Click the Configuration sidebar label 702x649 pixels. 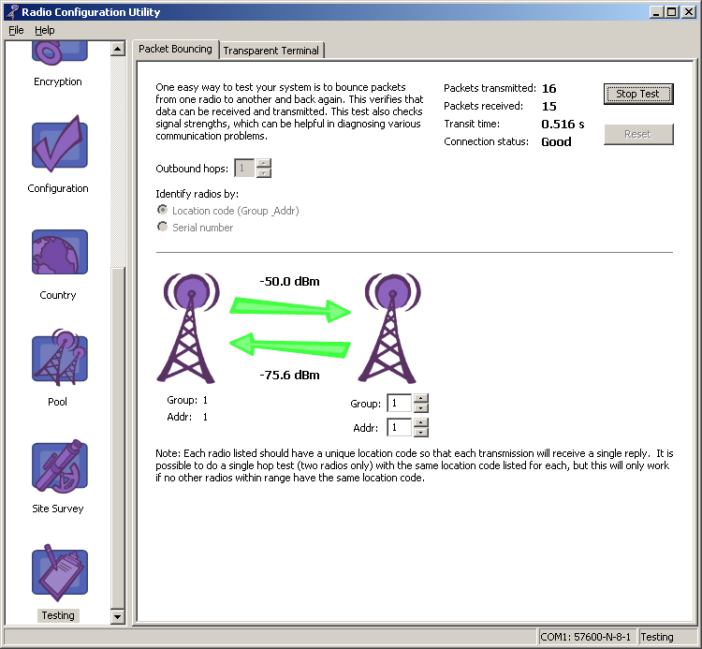click(x=58, y=188)
